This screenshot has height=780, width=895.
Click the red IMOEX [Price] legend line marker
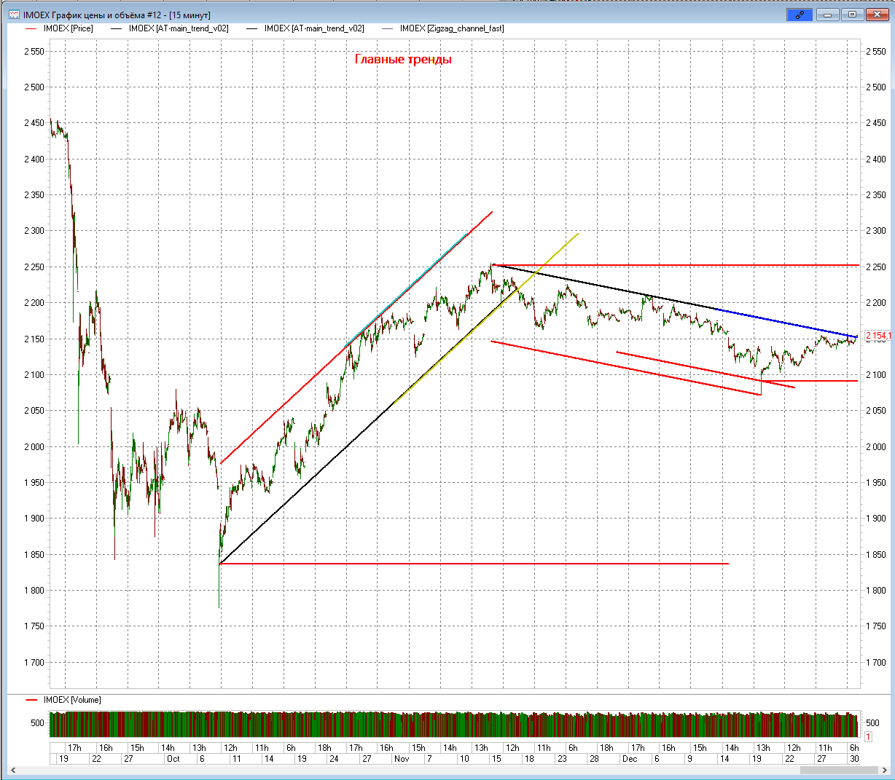pyautogui.click(x=31, y=29)
